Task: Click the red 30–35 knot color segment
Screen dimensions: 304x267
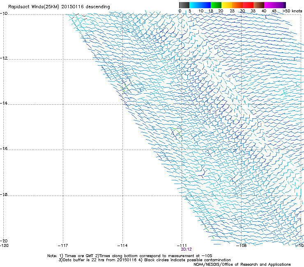Action: tap(248, 5)
